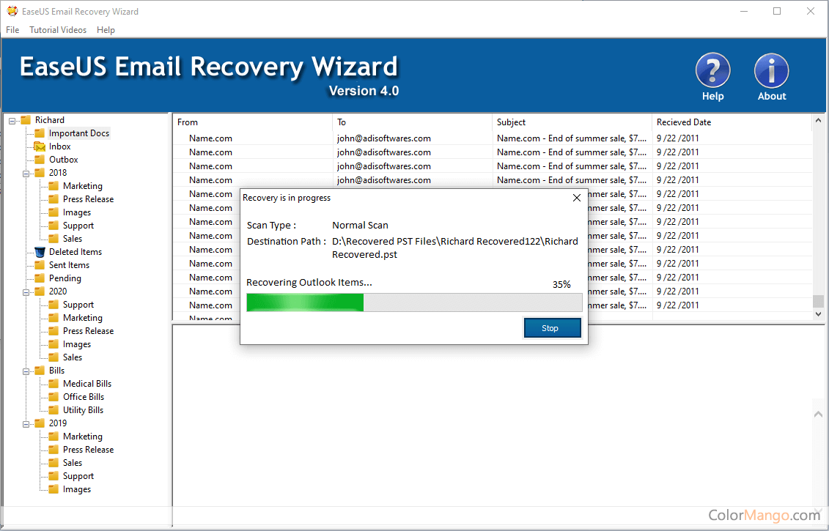Open the Tutorial Videos menu
829x531 pixels.
[x=58, y=30]
